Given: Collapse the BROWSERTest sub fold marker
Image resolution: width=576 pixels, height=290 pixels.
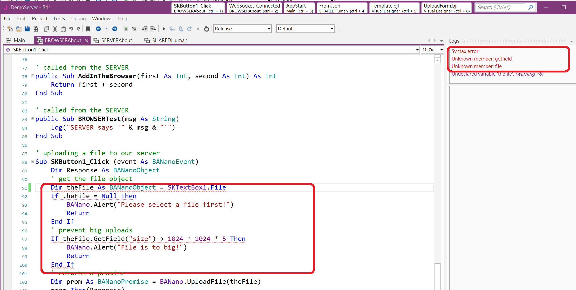Looking at the screenshot, I should coord(33,119).
